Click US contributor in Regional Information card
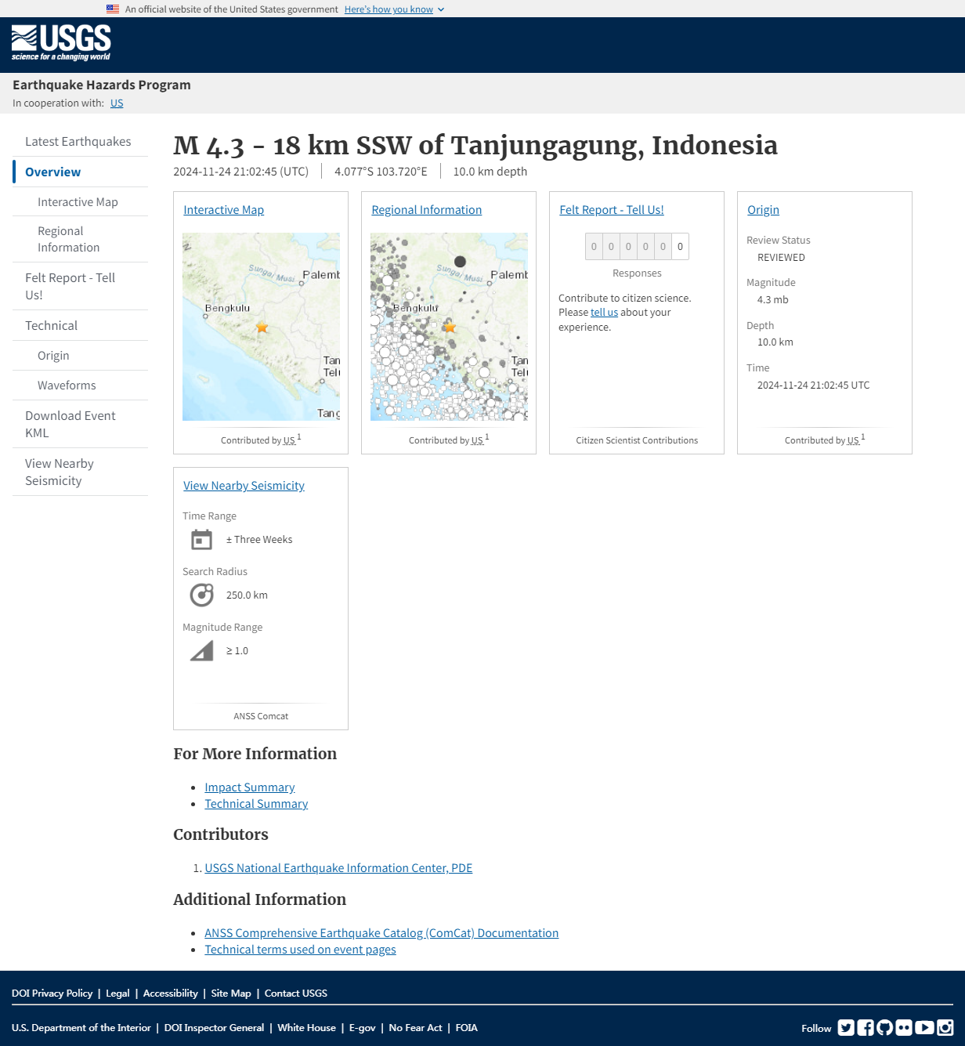The height and width of the screenshot is (1046, 965). point(477,441)
